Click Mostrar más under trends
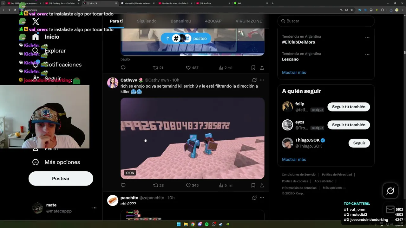The image size is (406, 228). click(x=294, y=73)
